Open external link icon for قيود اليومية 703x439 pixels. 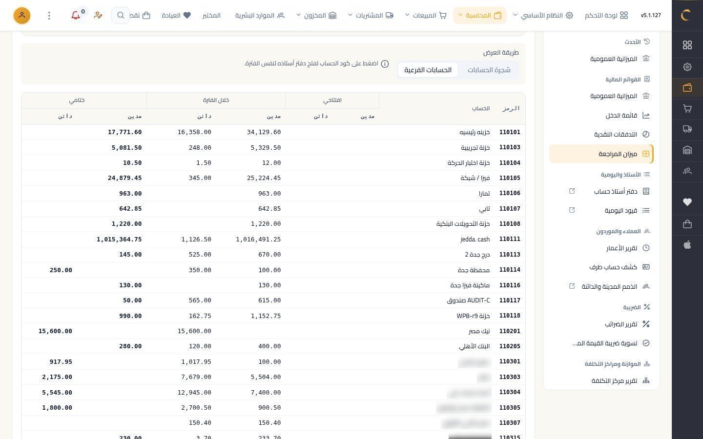pos(572,210)
